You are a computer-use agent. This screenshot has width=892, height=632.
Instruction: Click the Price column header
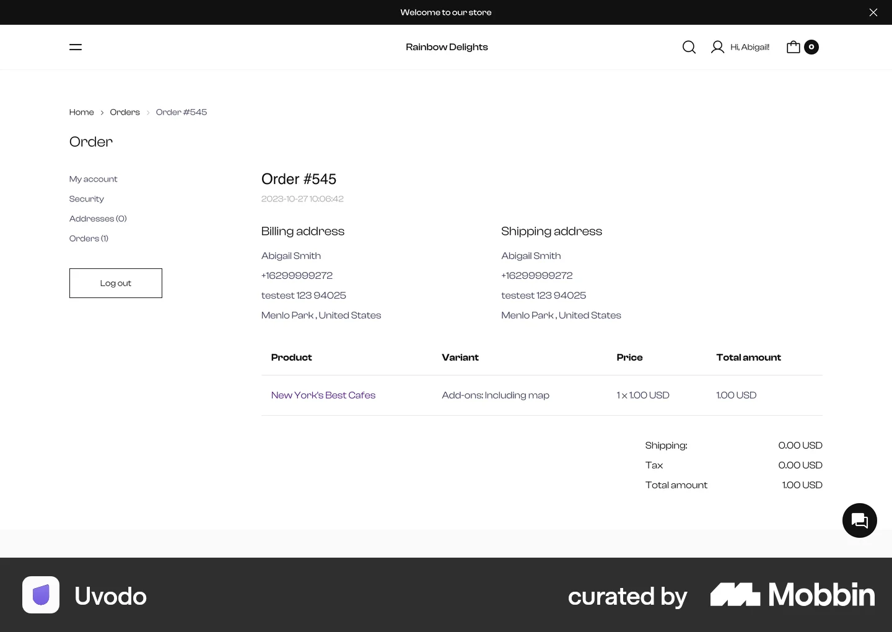point(629,358)
